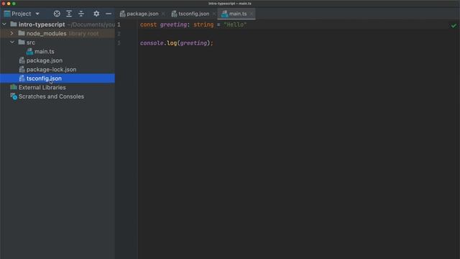Click the Collapse All icon in Project toolbar
The width and height of the screenshot is (460, 259).
pyautogui.click(x=81, y=14)
